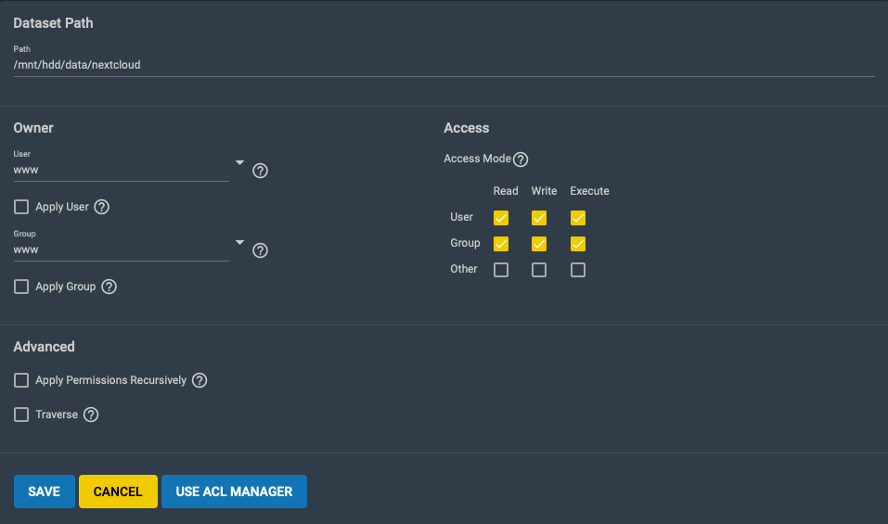View Access Mode help icon
The height and width of the screenshot is (524, 888).
click(x=521, y=160)
